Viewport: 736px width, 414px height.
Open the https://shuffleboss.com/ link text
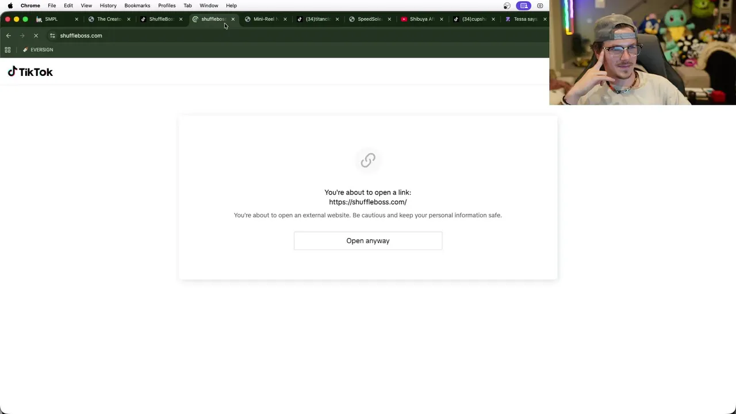coord(368,202)
